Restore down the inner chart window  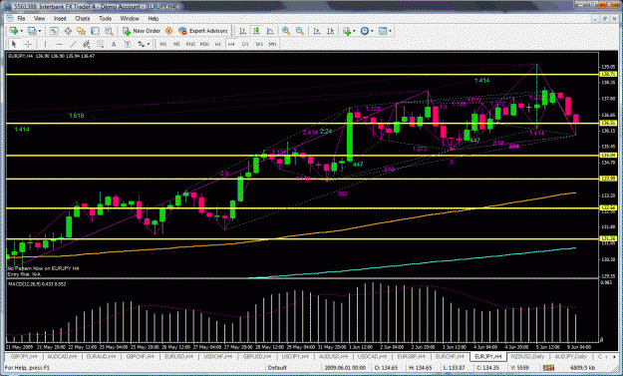click(605, 18)
